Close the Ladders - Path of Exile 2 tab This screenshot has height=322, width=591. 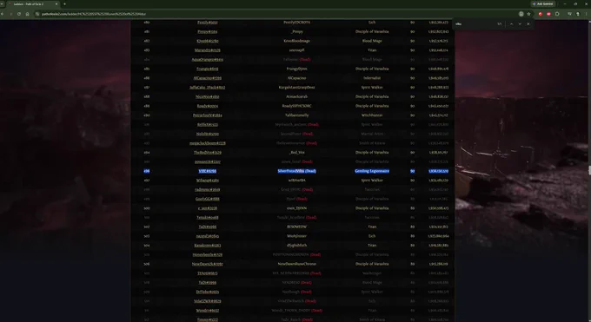(56, 4)
